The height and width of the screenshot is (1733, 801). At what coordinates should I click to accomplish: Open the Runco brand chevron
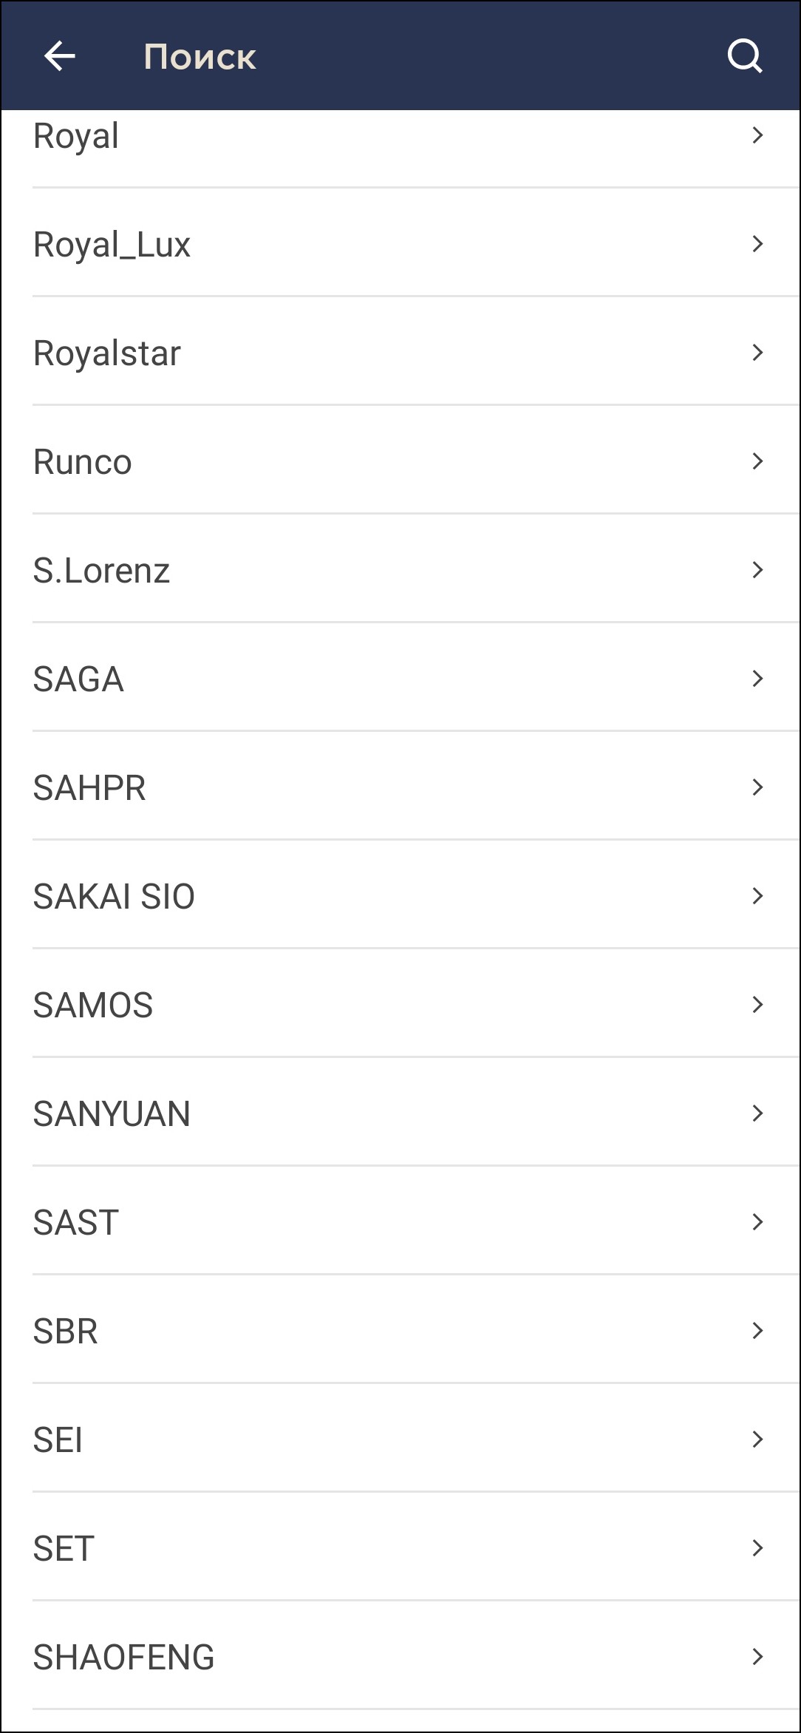coord(757,461)
